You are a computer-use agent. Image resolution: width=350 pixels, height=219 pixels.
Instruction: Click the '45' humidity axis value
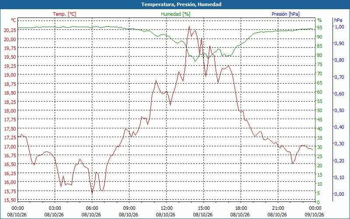(x=320, y=120)
